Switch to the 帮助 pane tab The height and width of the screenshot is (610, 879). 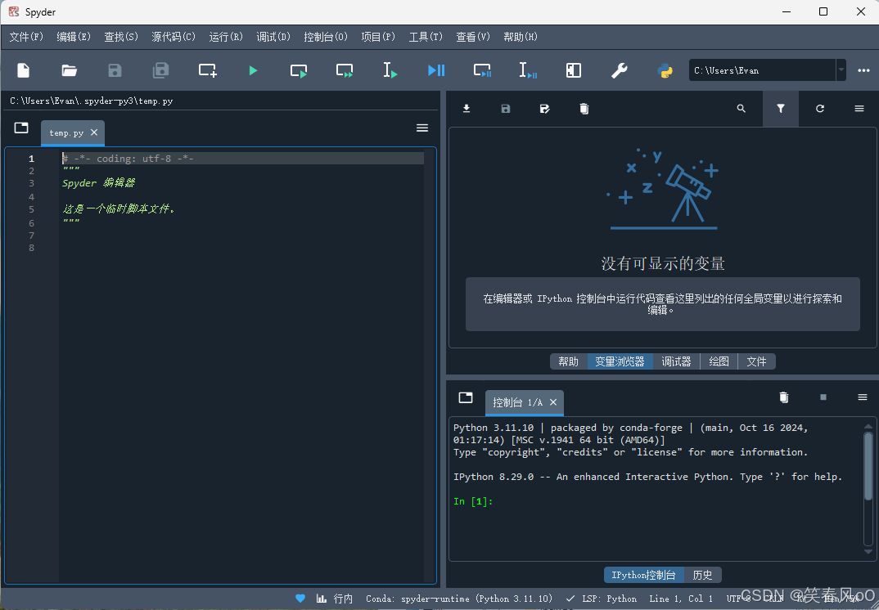pyautogui.click(x=569, y=361)
